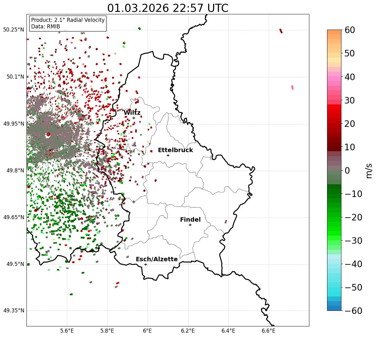Click the Data: RMIB text
The width and height of the screenshot is (376, 337).
point(45,27)
